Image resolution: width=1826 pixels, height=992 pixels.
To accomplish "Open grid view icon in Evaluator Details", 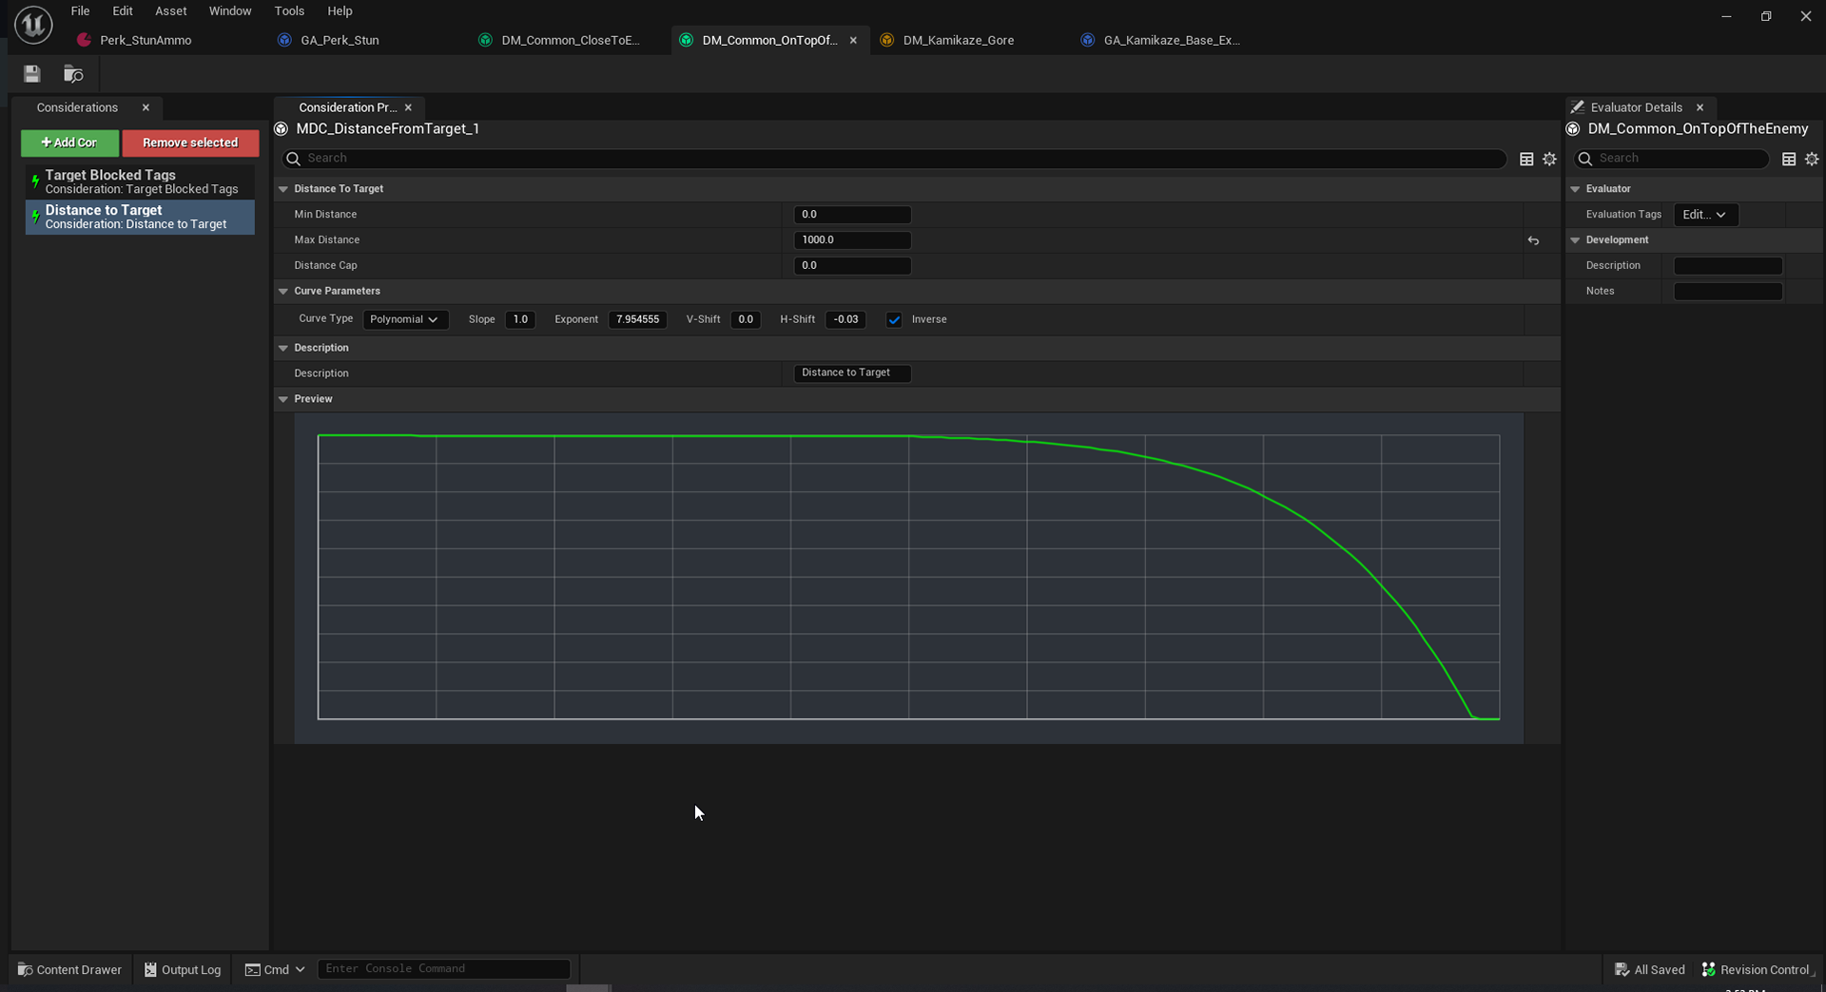I will click(x=1789, y=159).
